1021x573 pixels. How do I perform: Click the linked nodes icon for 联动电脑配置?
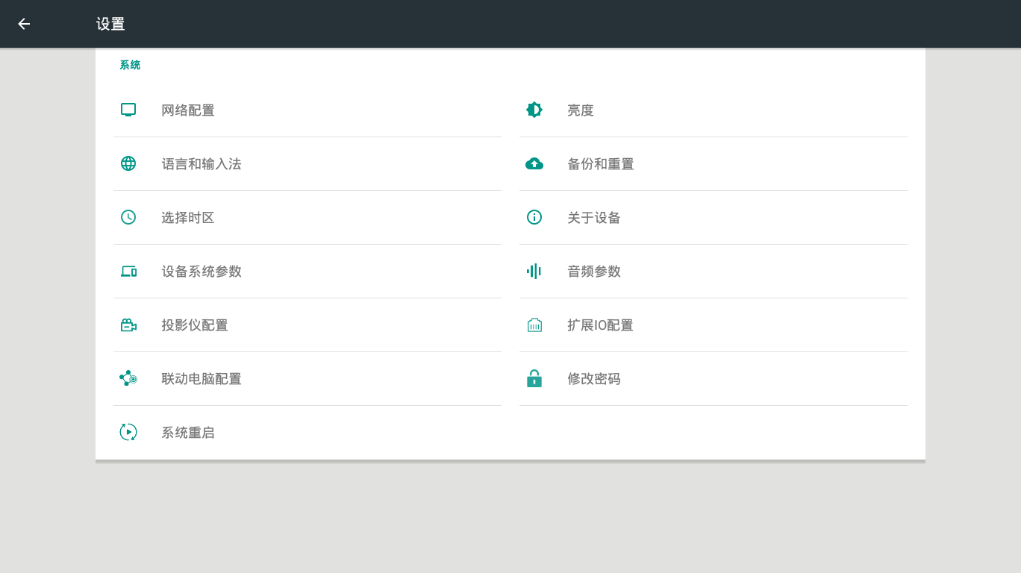click(128, 378)
